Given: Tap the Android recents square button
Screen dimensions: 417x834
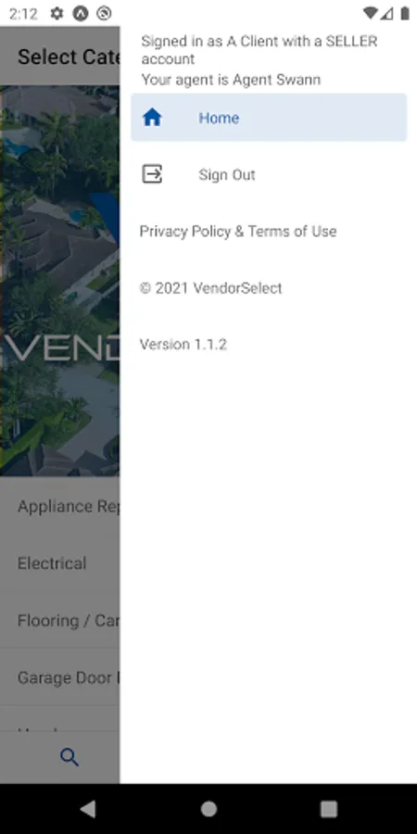Looking at the screenshot, I should pyautogui.click(x=329, y=809).
